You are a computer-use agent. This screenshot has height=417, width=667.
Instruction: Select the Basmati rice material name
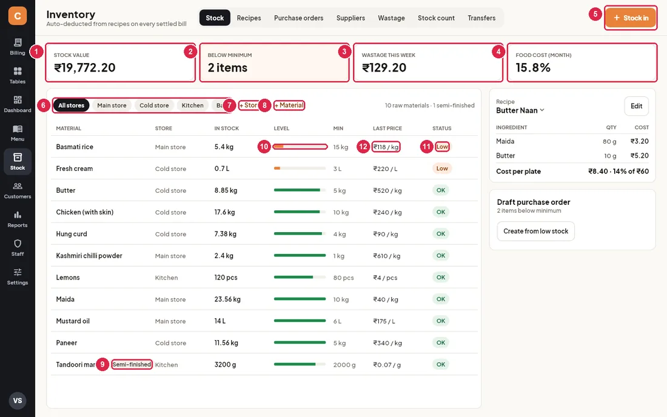pos(75,147)
